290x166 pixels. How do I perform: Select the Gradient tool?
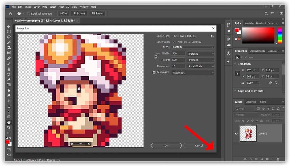[9, 85]
